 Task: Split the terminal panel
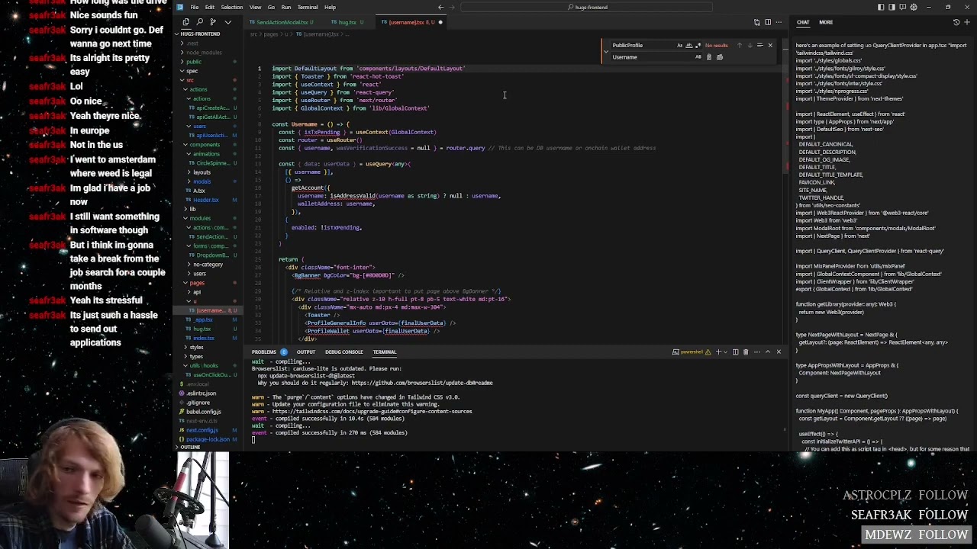[735, 352]
